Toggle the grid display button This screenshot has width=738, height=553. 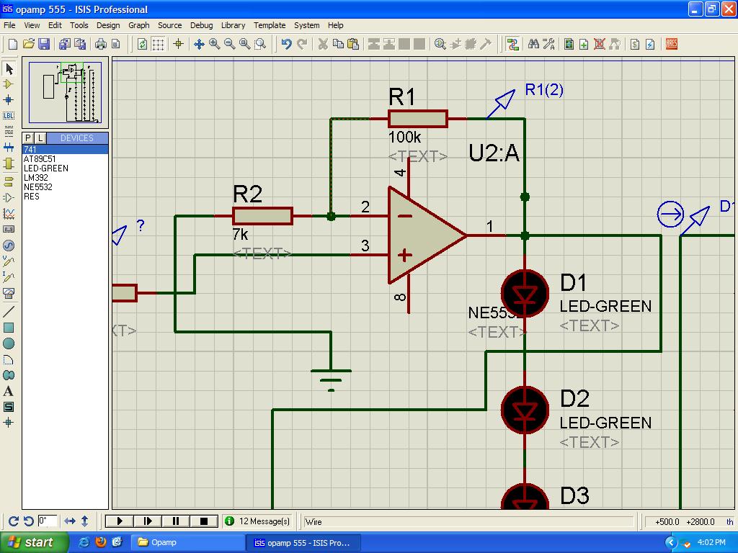pos(158,44)
